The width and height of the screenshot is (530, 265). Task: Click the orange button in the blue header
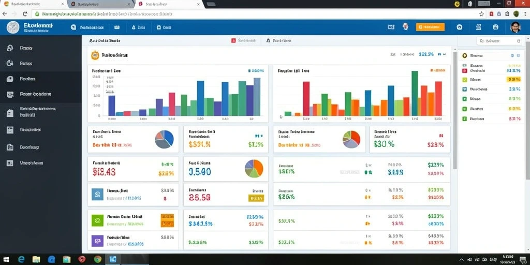click(x=430, y=27)
